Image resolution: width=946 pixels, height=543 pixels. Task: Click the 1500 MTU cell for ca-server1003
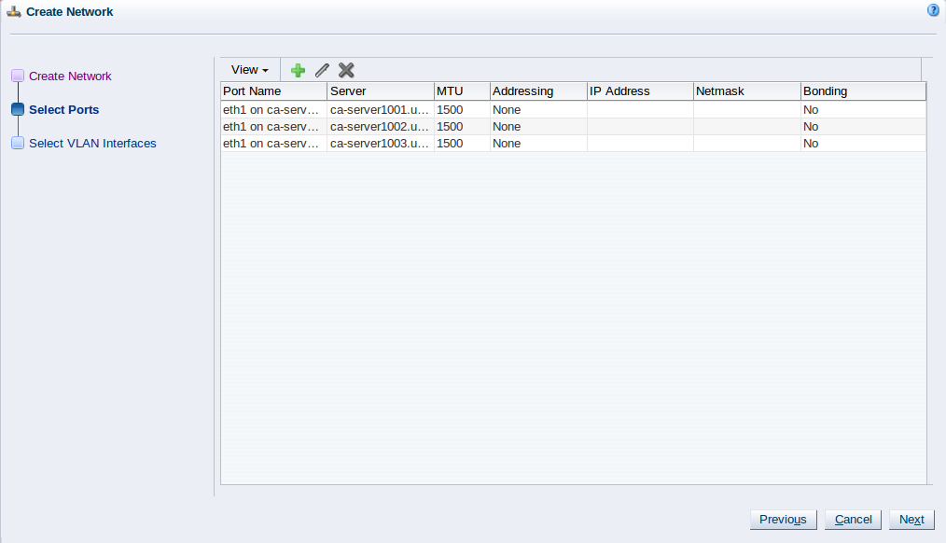[x=462, y=144]
